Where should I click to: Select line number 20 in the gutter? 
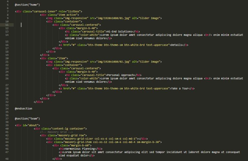(x=7, y=58)
